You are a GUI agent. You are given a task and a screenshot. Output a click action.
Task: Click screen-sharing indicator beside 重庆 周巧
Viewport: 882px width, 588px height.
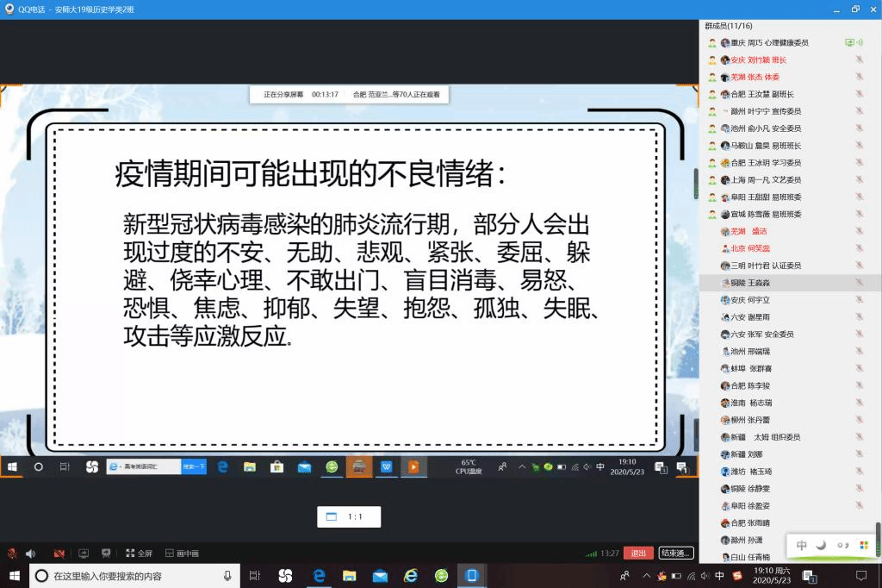[x=850, y=42]
